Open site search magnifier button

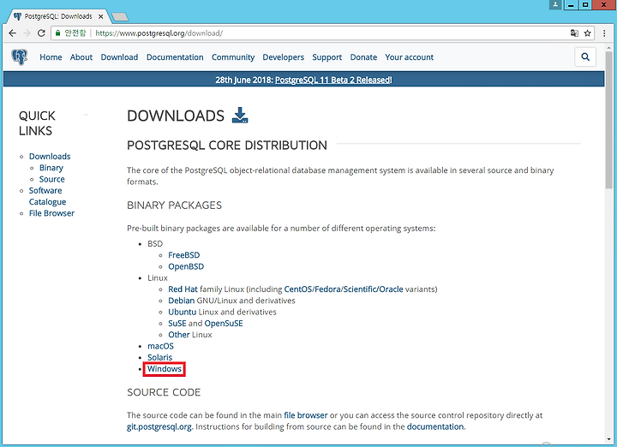pos(585,57)
